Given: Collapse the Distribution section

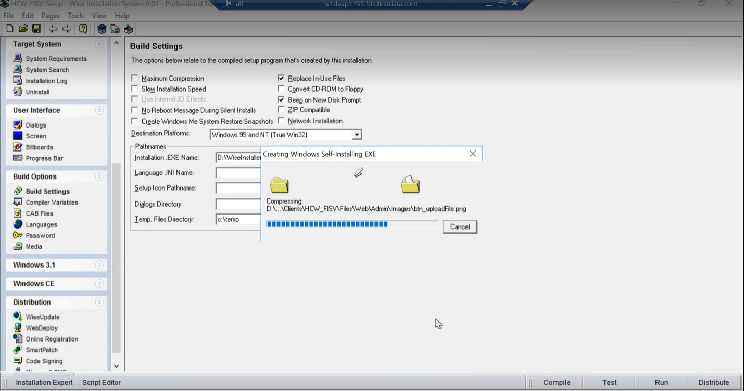Looking at the screenshot, I should pyautogui.click(x=99, y=302).
